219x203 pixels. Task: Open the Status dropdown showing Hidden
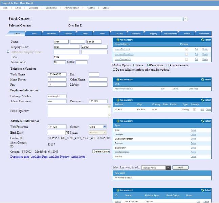105,132
